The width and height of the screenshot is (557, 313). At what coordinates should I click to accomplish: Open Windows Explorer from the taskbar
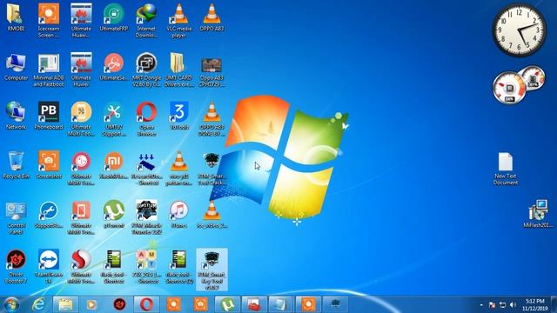coord(66,304)
